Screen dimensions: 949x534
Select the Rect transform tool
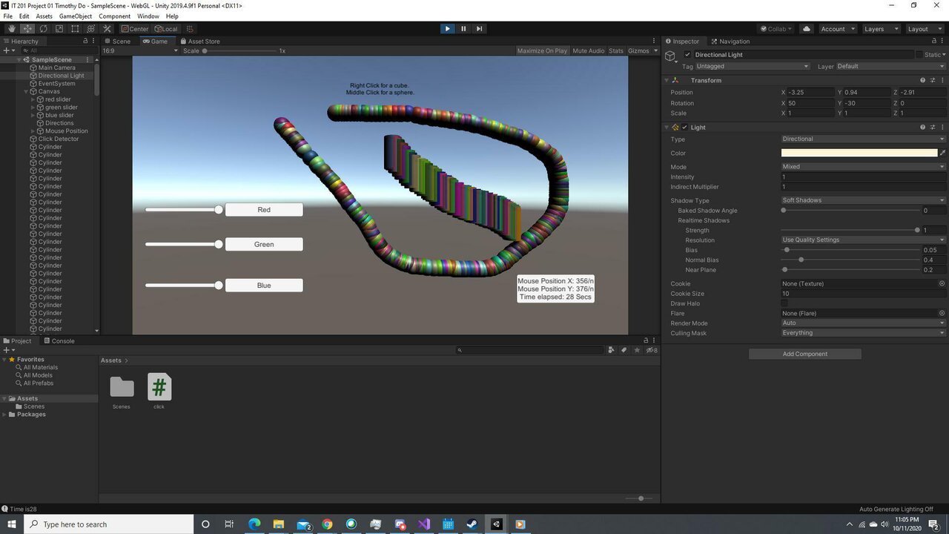click(x=75, y=29)
